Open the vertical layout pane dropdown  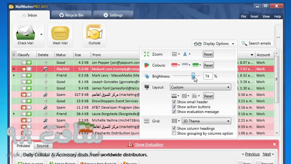pos(185,96)
